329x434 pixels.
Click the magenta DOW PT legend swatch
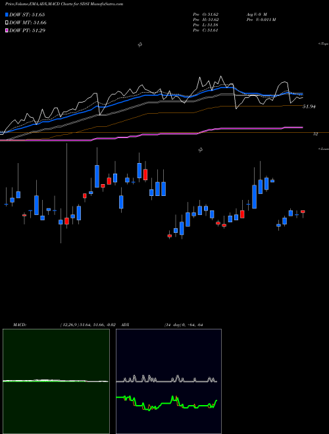(7, 30)
